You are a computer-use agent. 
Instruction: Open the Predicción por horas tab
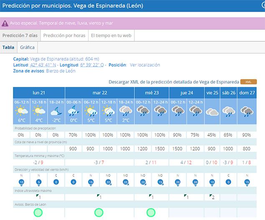click(x=64, y=36)
